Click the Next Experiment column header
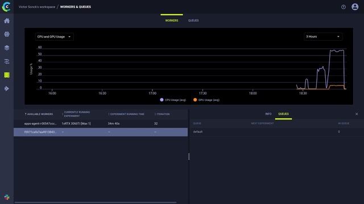The image size is (364, 204). [x=262, y=124]
